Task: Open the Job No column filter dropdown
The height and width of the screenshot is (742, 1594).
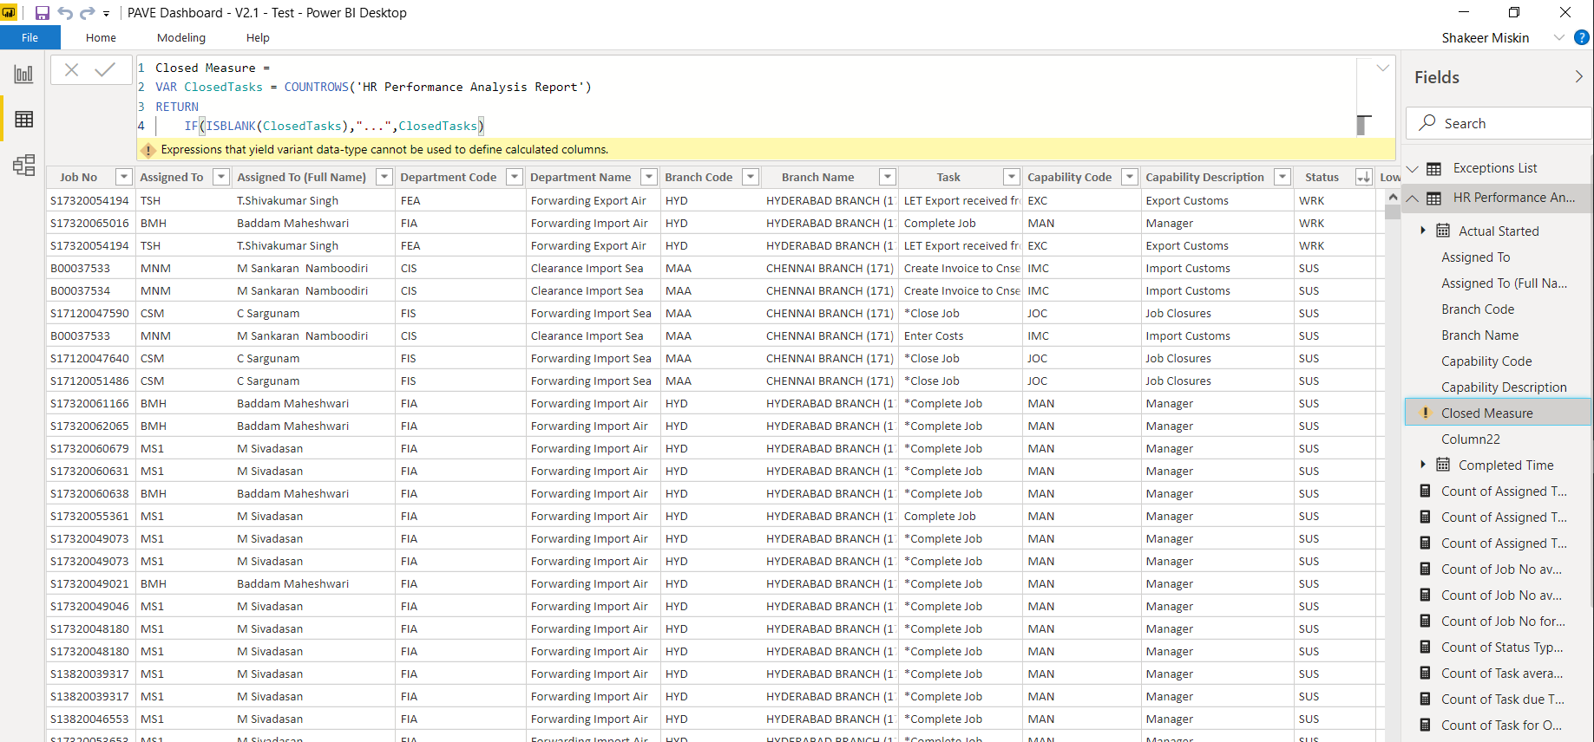Action: coord(123,177)
